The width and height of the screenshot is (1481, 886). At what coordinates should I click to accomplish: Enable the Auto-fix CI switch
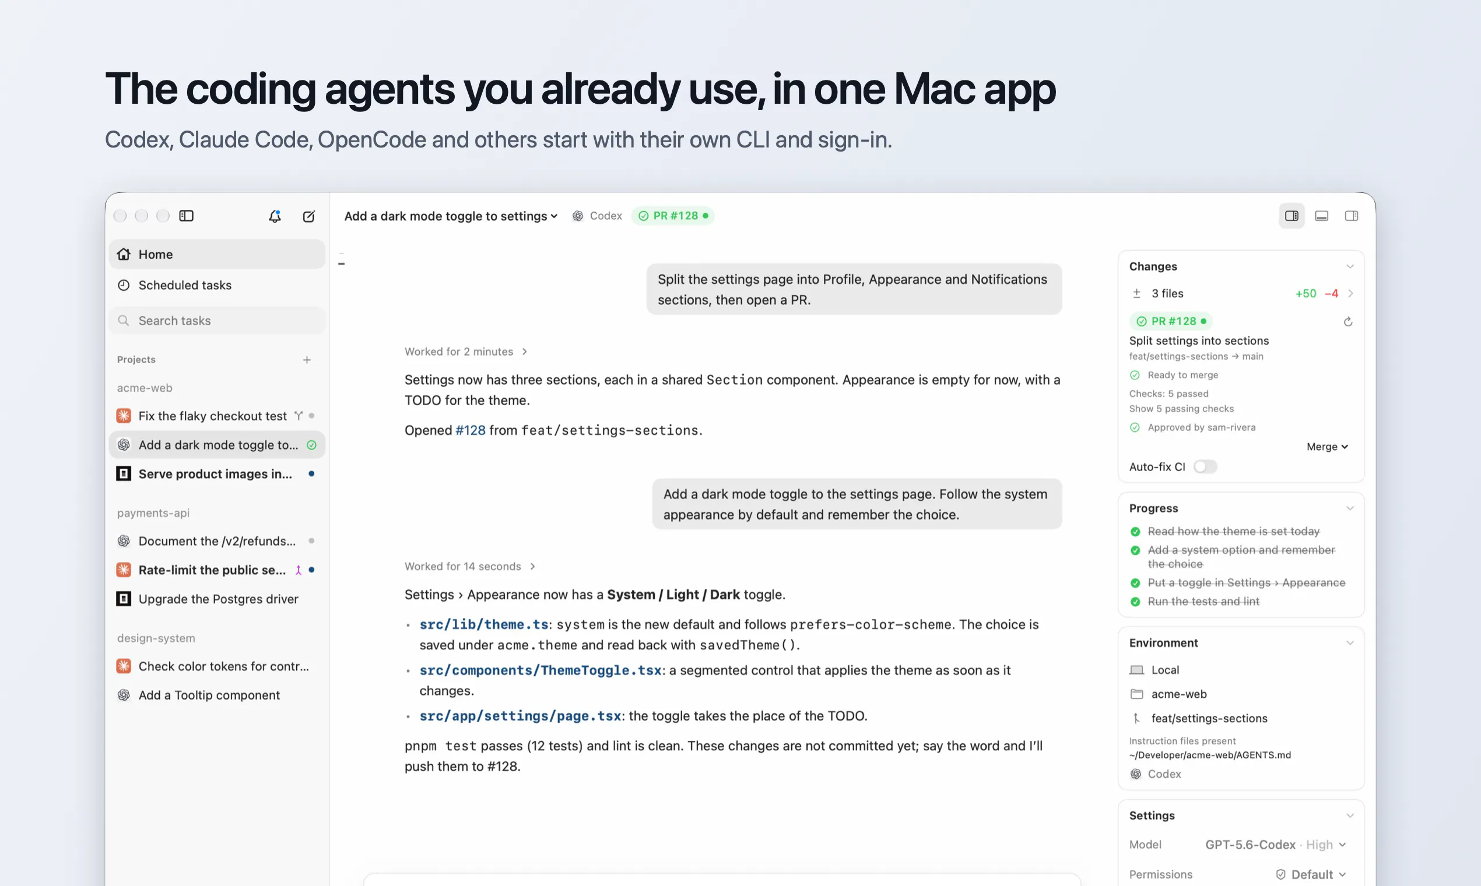(1205, 466)
